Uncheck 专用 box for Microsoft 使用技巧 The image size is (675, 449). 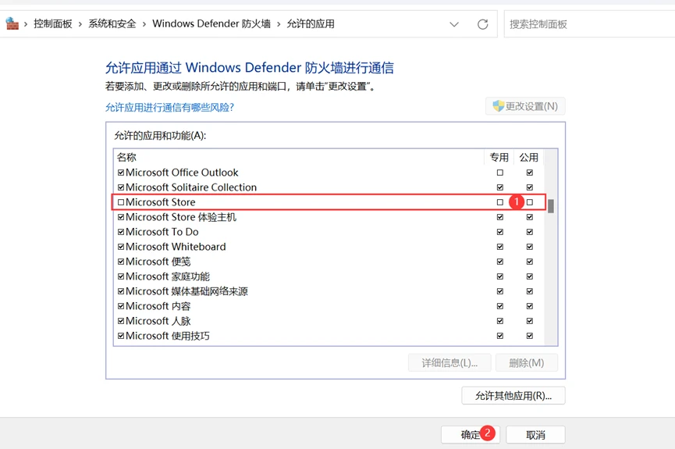499,336
